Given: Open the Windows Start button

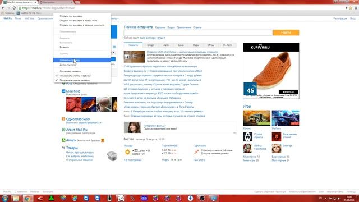Looking at the screenshot, I should pos(5,198).
